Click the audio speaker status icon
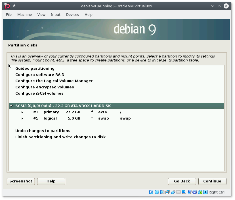This screenshot has width=235, height=200. 162,192
